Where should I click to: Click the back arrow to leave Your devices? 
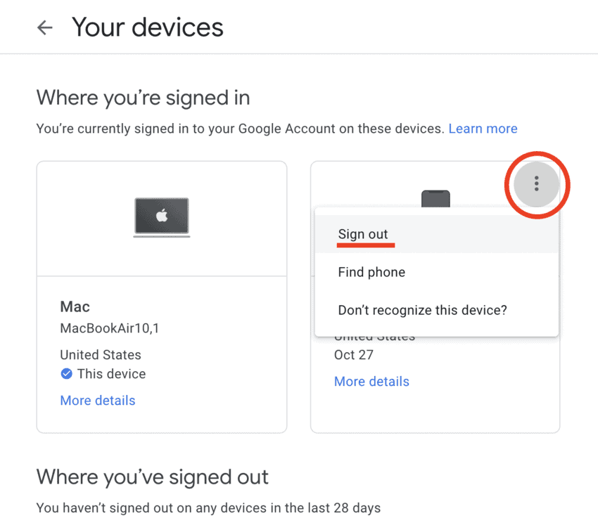(x=44, y=27)
